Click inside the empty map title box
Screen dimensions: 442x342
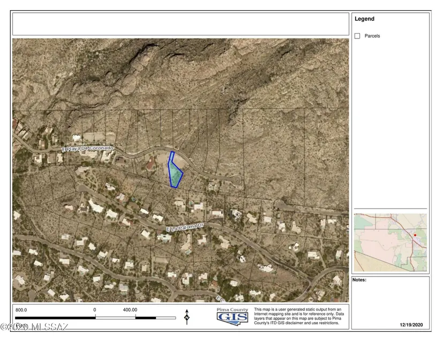coord(181,24)
